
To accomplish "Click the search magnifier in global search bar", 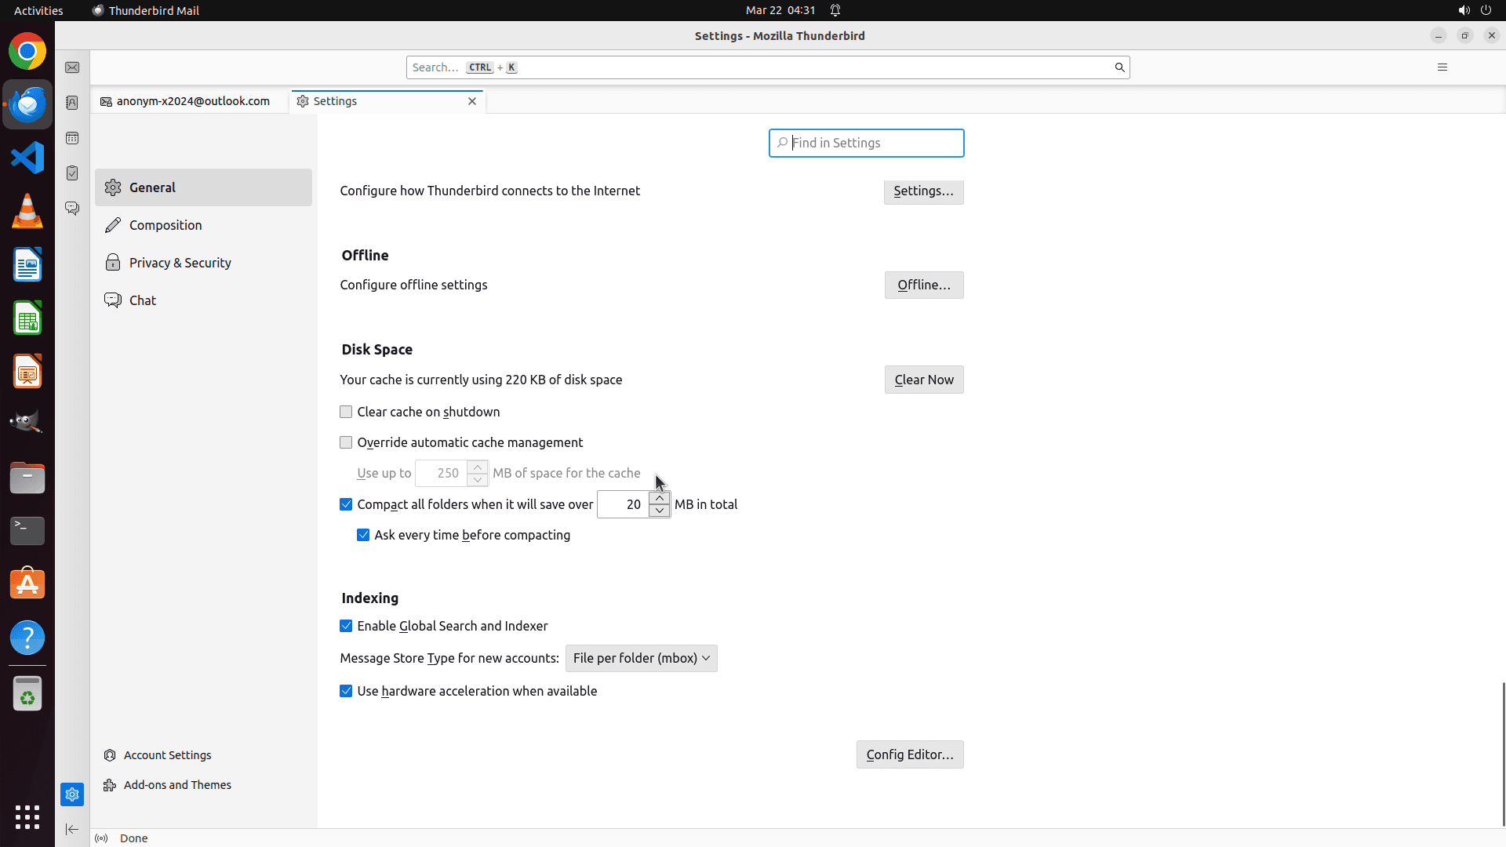I will coord(1119,67).
